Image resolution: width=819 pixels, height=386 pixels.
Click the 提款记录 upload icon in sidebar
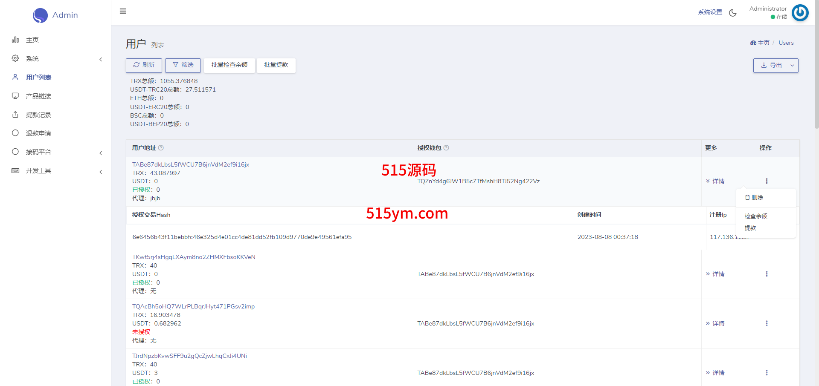click(15, 115)
